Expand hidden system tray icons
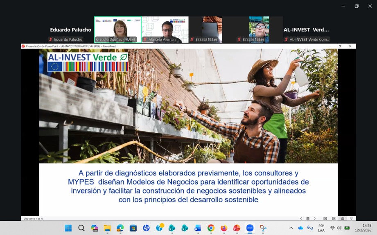377x235 pixels. [x=291, y=228]
